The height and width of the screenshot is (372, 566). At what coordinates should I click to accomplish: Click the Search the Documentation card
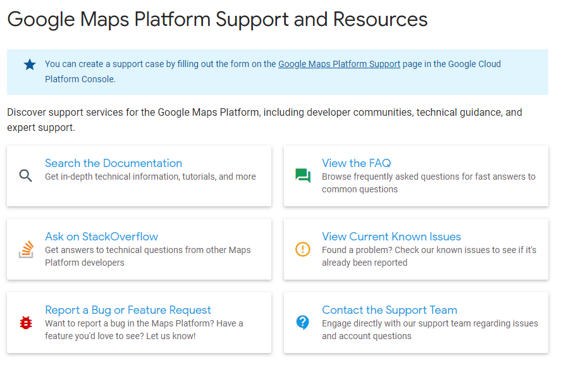139,175
